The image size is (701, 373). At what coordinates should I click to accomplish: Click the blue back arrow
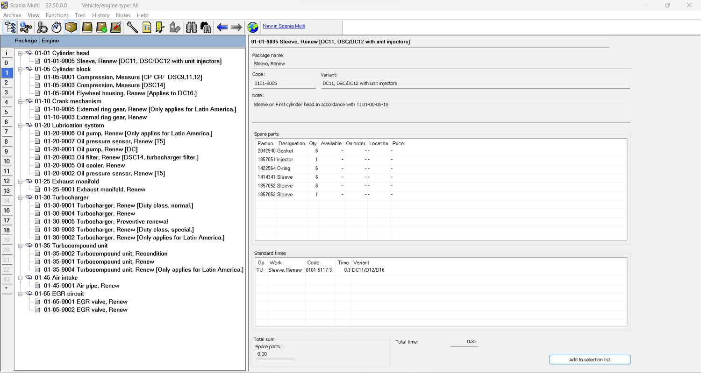click(222, 27)
